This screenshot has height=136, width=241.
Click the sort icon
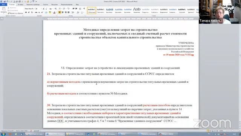tap(80, 9)
